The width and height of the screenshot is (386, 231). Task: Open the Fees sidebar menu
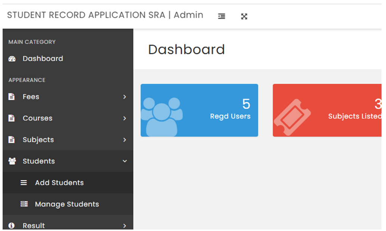pyautogui.click(x=68, y=97)
